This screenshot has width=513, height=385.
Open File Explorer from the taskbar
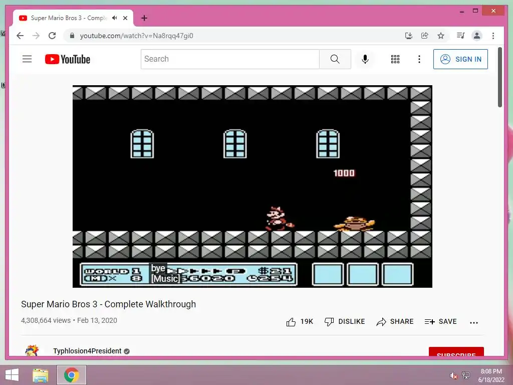tap(41, 375)
